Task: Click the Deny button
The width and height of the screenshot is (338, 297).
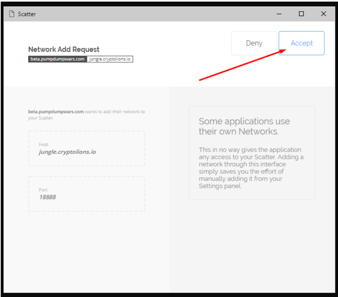Action: (x=254, y=43)
